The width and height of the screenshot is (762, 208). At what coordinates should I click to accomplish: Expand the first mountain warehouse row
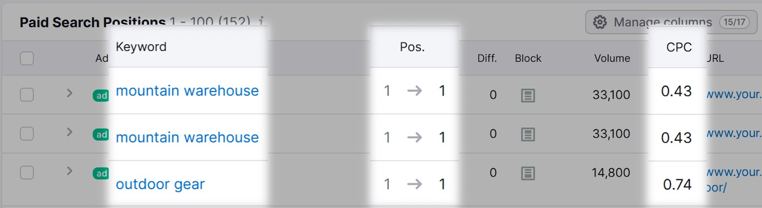(70, 93)
